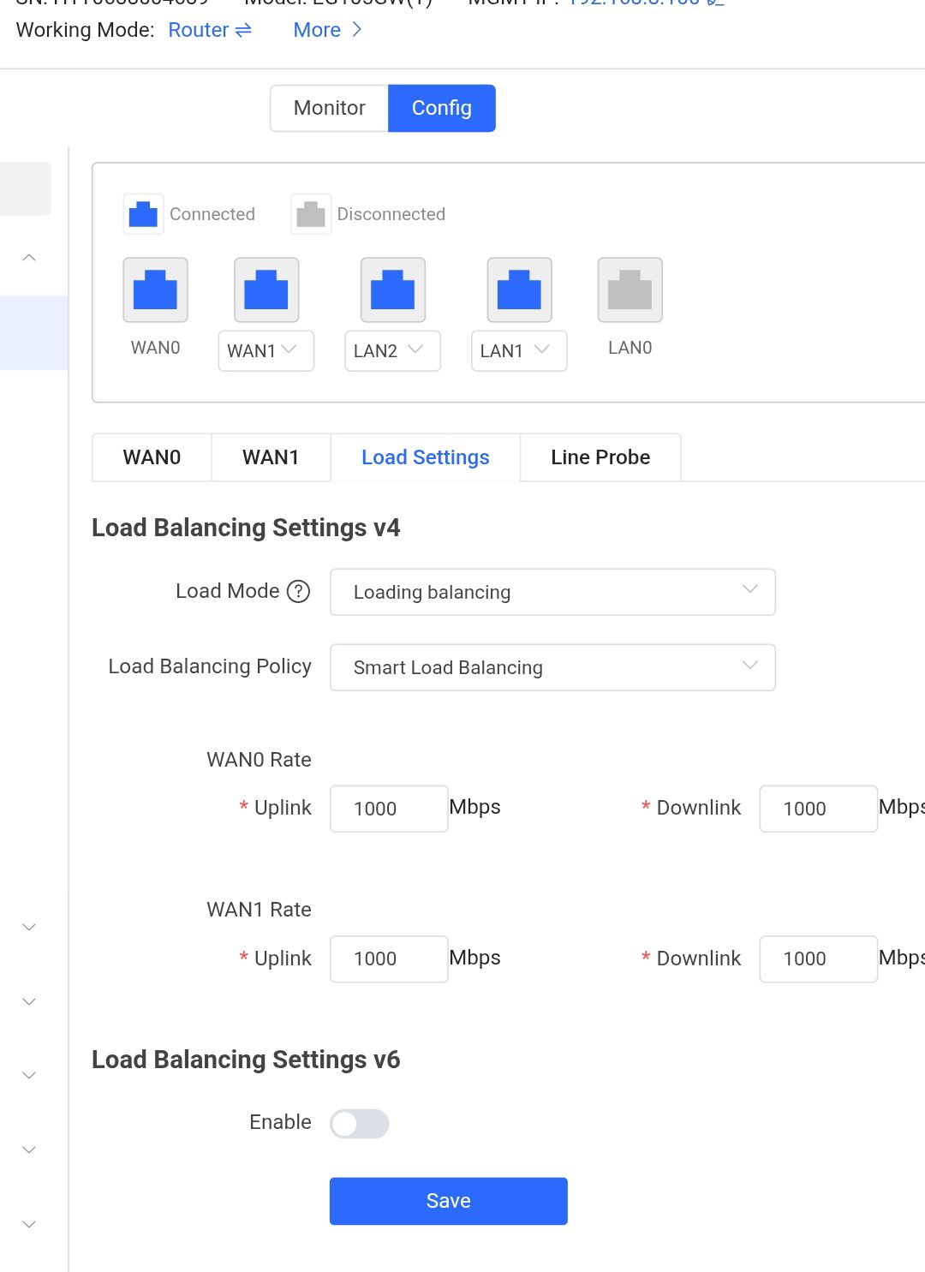Open the WAN1 settings tab
The height and width of the screenshot is (1272, 925).
click(271, 457)
